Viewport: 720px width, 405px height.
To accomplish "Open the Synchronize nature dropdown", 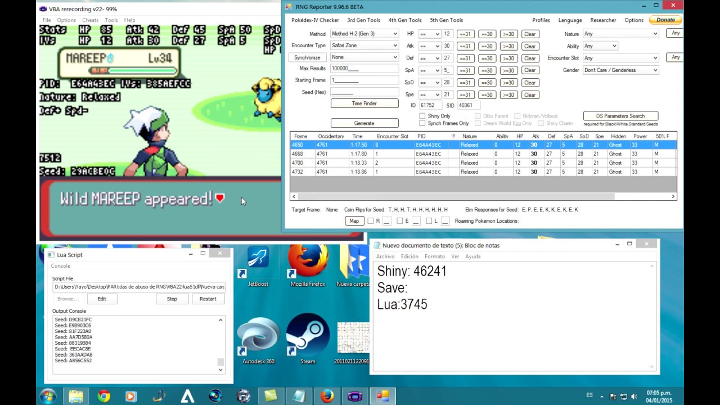I will pyautogui.click(x=364, y=57).
